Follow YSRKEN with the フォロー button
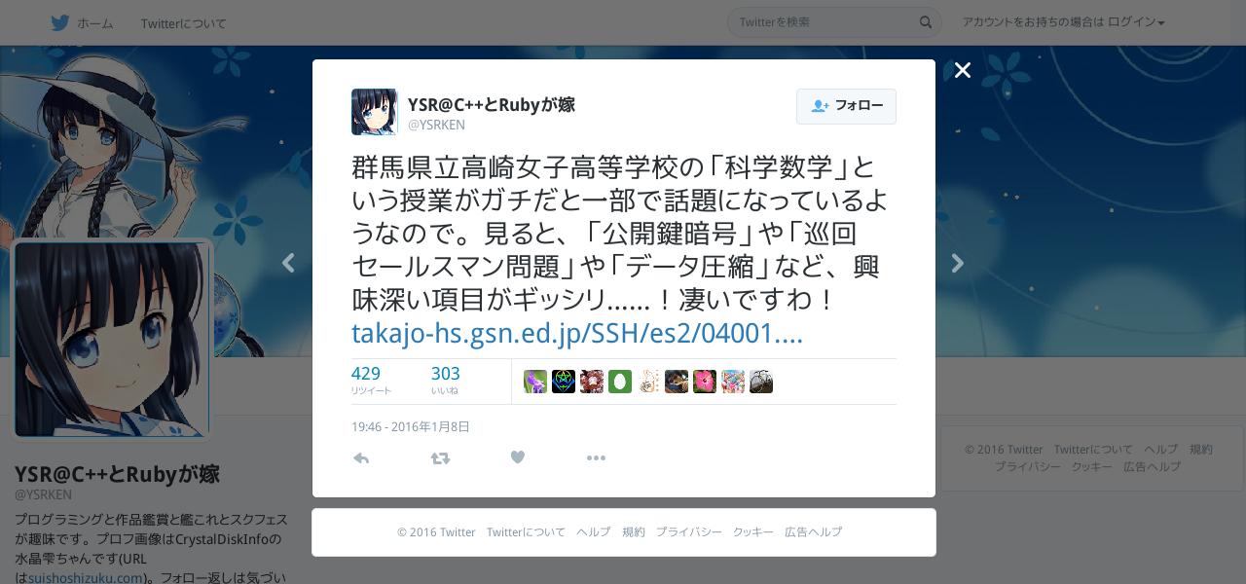 tap(846, 106)
